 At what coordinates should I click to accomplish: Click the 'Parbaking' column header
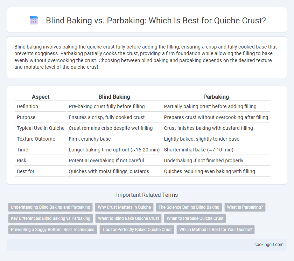[216, 97]
